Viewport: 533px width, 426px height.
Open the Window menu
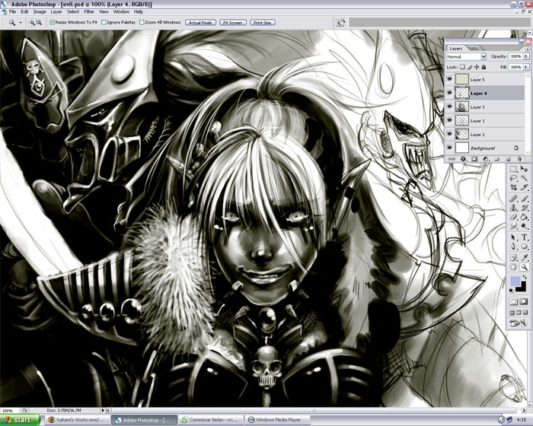click(x=121, y=11)
